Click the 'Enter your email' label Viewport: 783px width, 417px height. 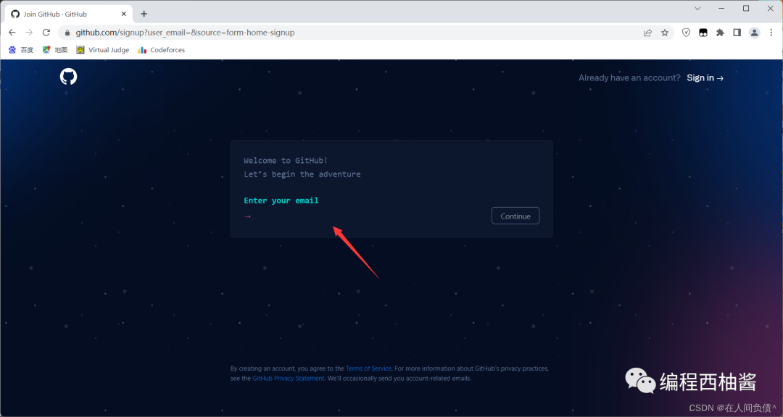click(x=281, y=201)
